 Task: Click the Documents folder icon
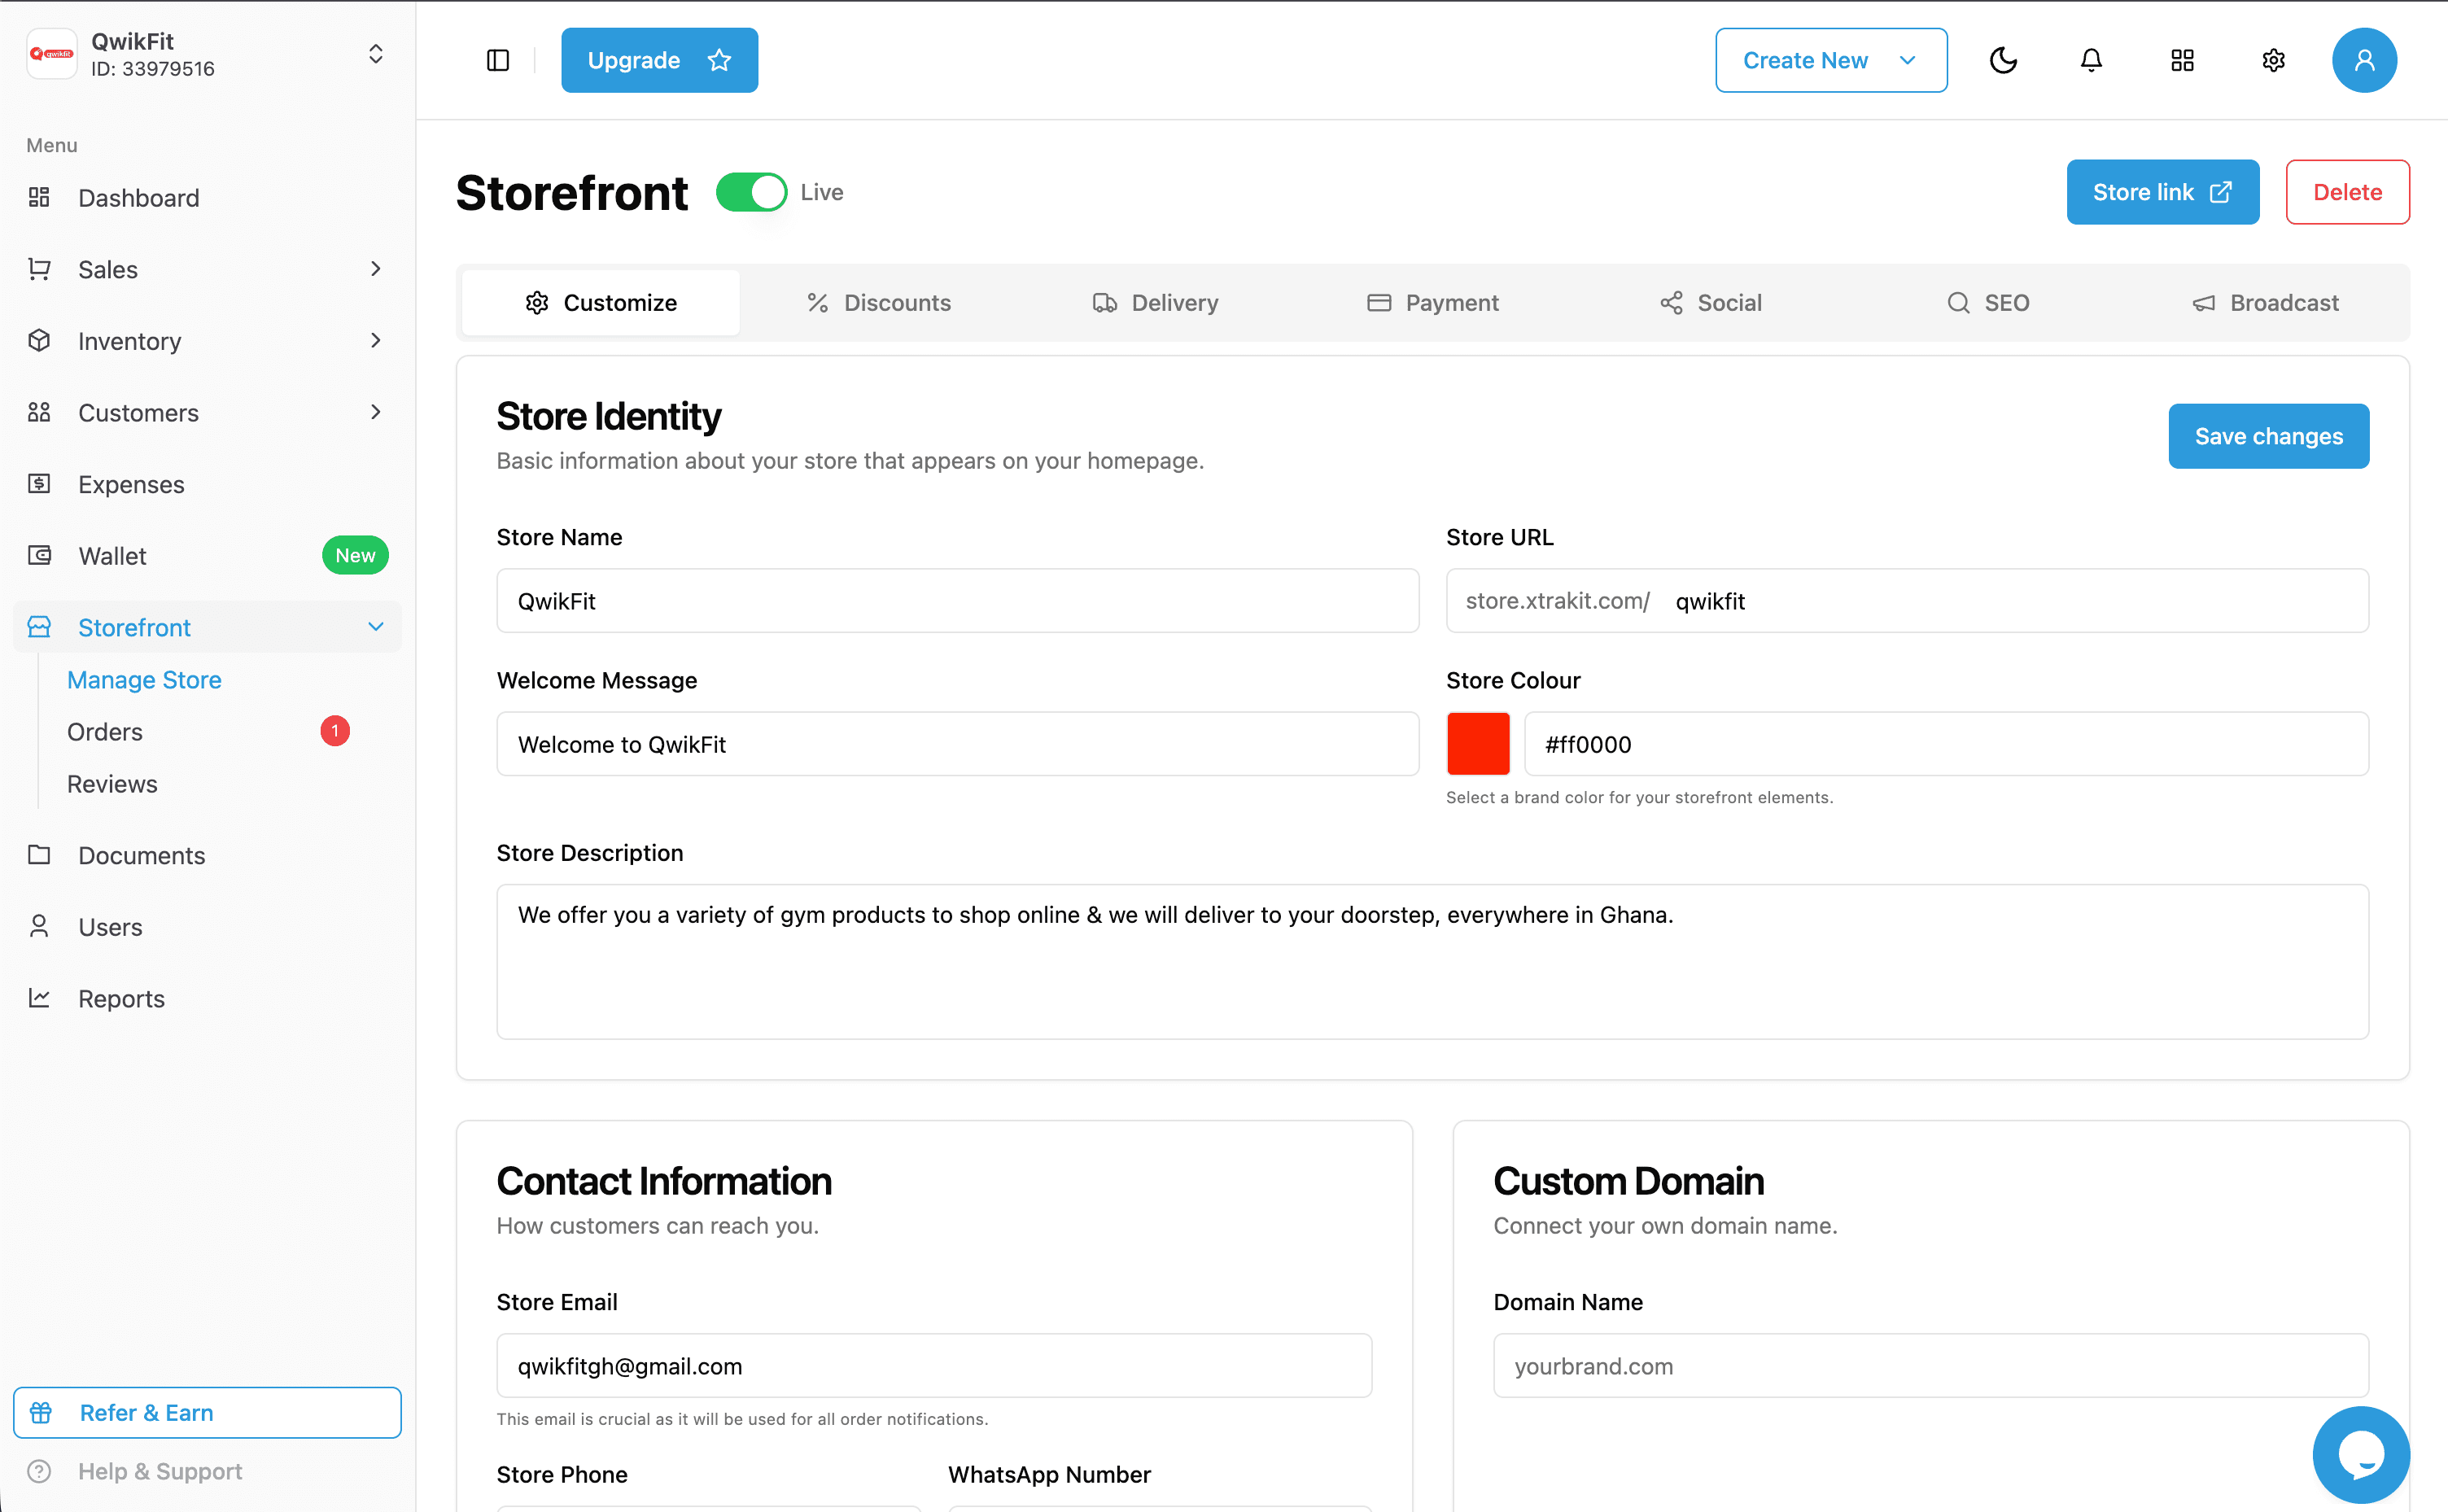point(39,855)
